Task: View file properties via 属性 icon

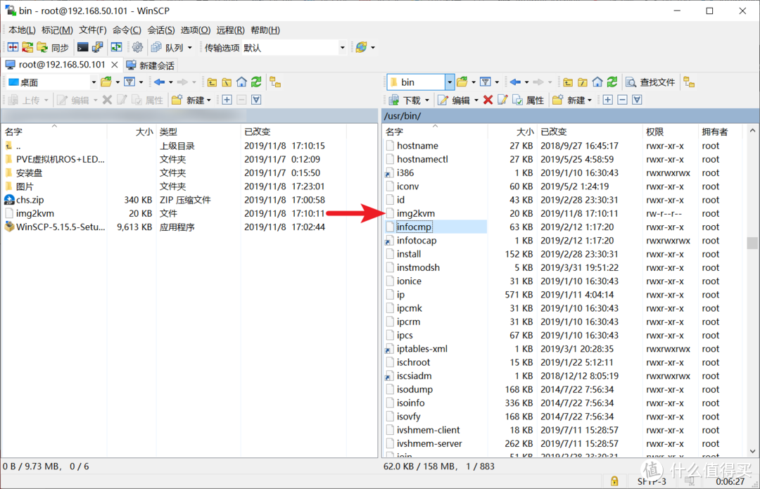Action: [x=529, y=99]
